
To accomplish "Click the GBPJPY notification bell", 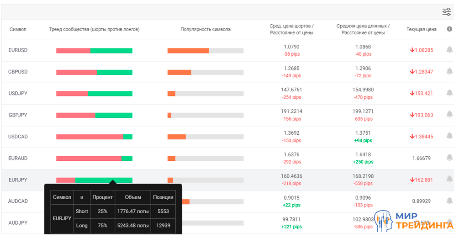I will click(x=449, y=115).
